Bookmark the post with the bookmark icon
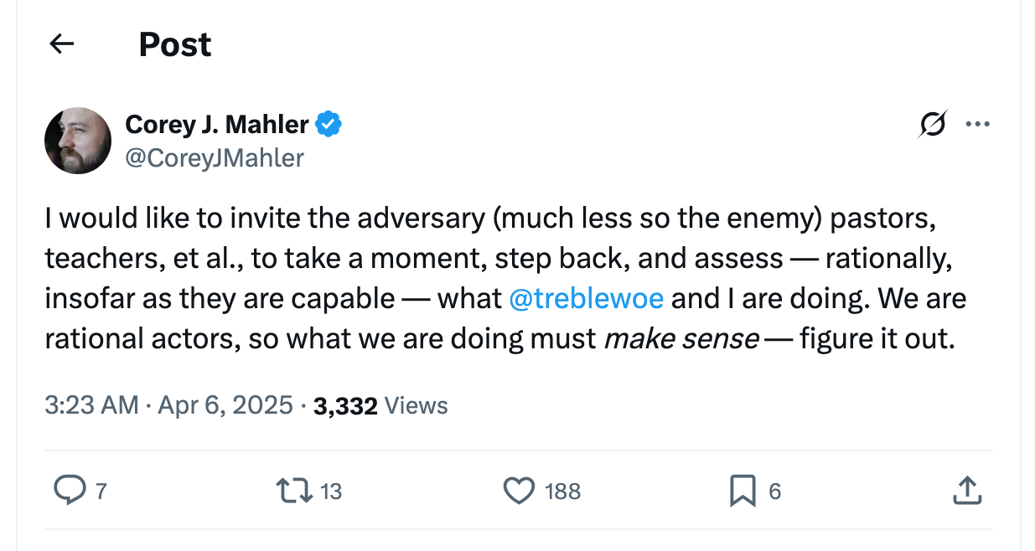Image resolution: width=1035 pixels, height=551 pixels. [x=743, y=491]
